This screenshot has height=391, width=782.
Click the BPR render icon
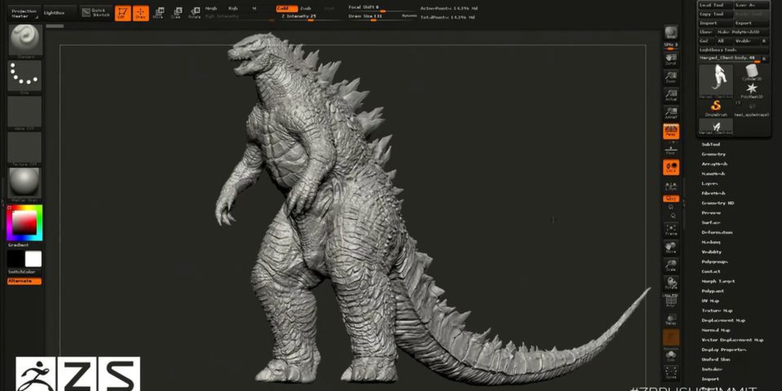pyautogui.click(x=671, y=32)
